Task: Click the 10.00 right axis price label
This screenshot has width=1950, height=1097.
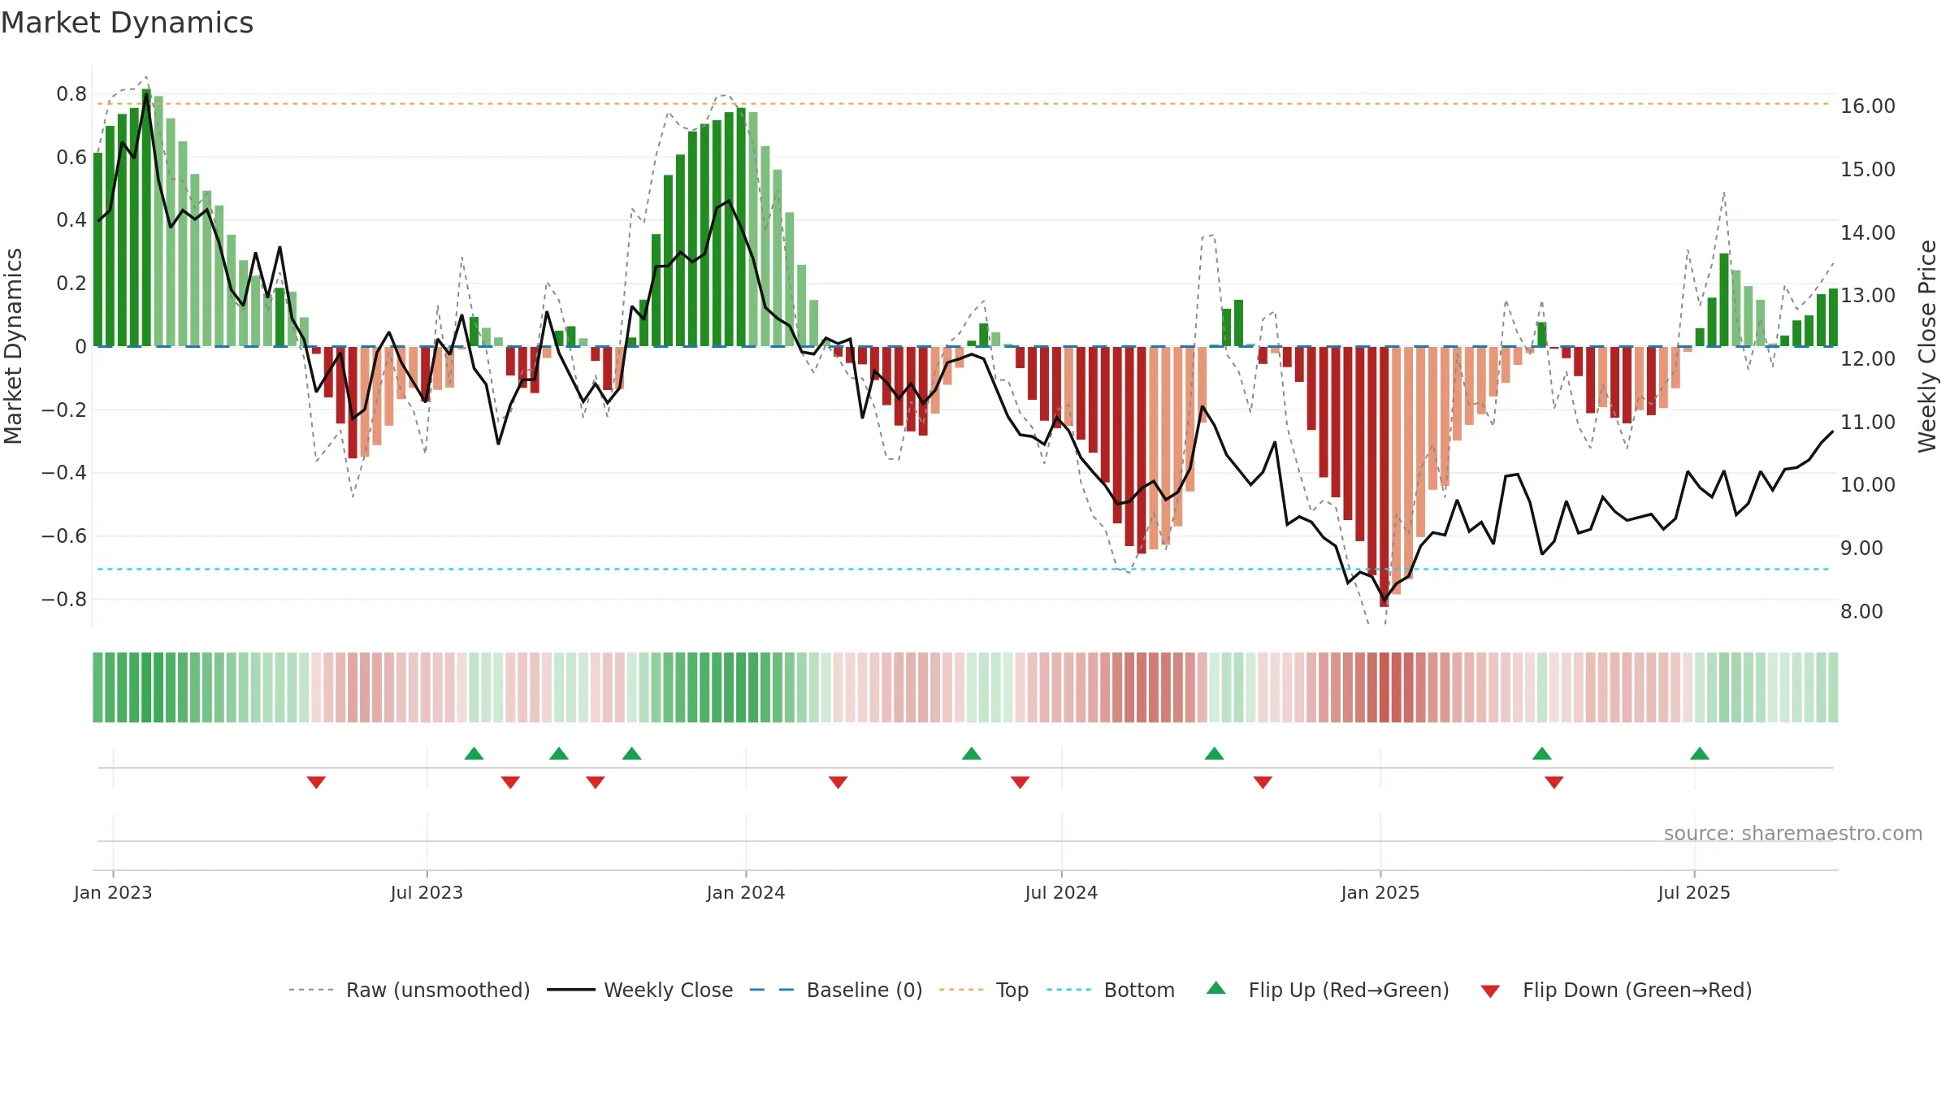Action: point(1867,485)
